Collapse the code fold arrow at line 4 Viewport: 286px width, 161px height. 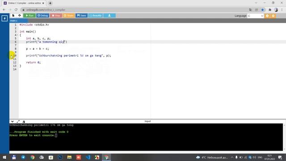click(x=17, y=35)
